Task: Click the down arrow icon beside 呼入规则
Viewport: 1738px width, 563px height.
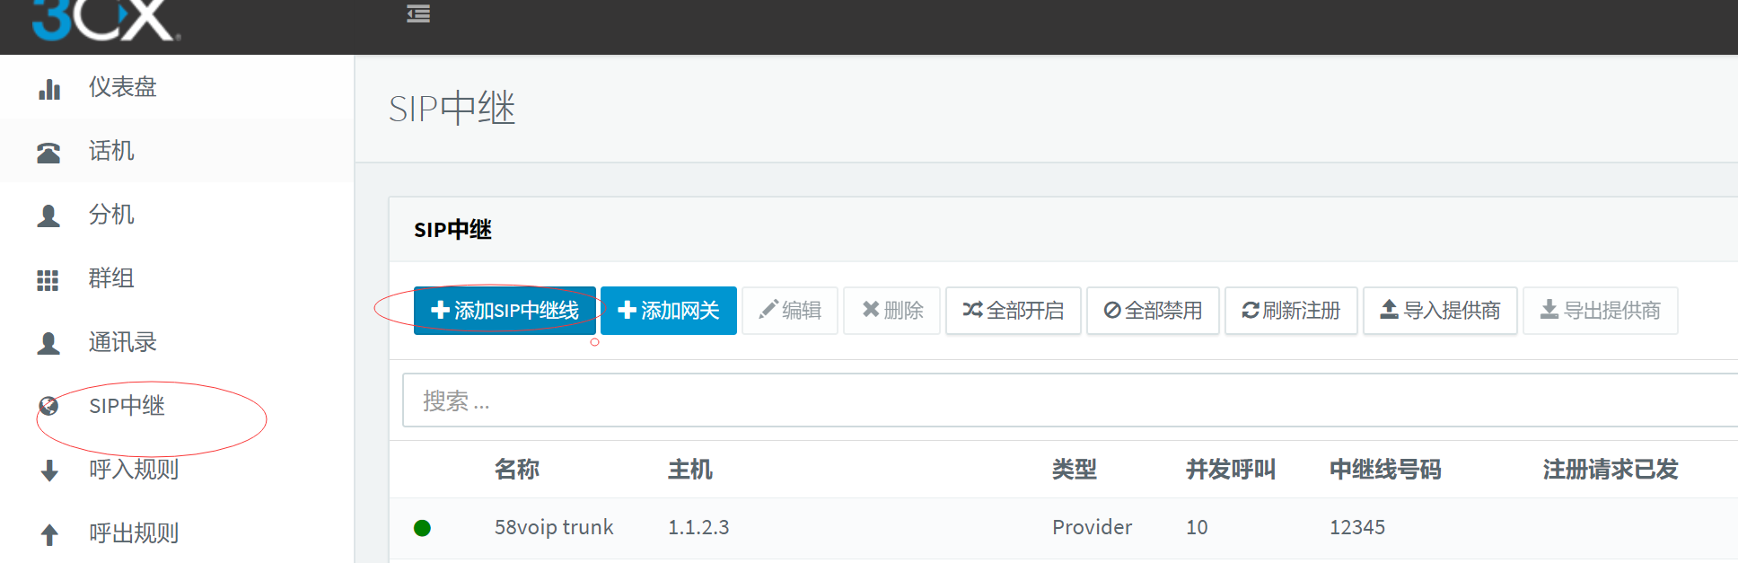Action: pos(49,471)
